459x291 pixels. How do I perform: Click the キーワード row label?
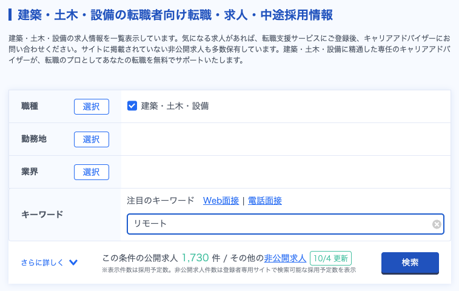pyautogui.click(x=42, y=215)
